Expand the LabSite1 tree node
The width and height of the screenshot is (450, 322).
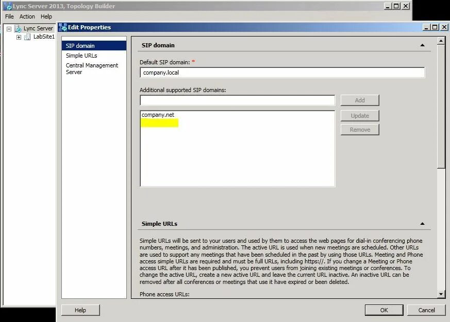(19, 37)
